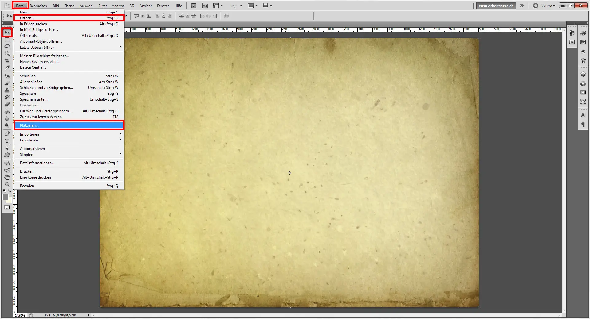Reset default foreground and background colors
The width and height of the screenshot is (590, 319).
click(4, 191)
